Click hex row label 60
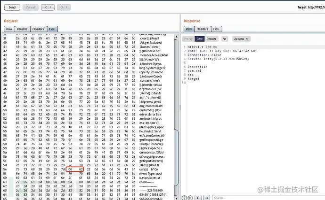 click(x=5, y=177)
